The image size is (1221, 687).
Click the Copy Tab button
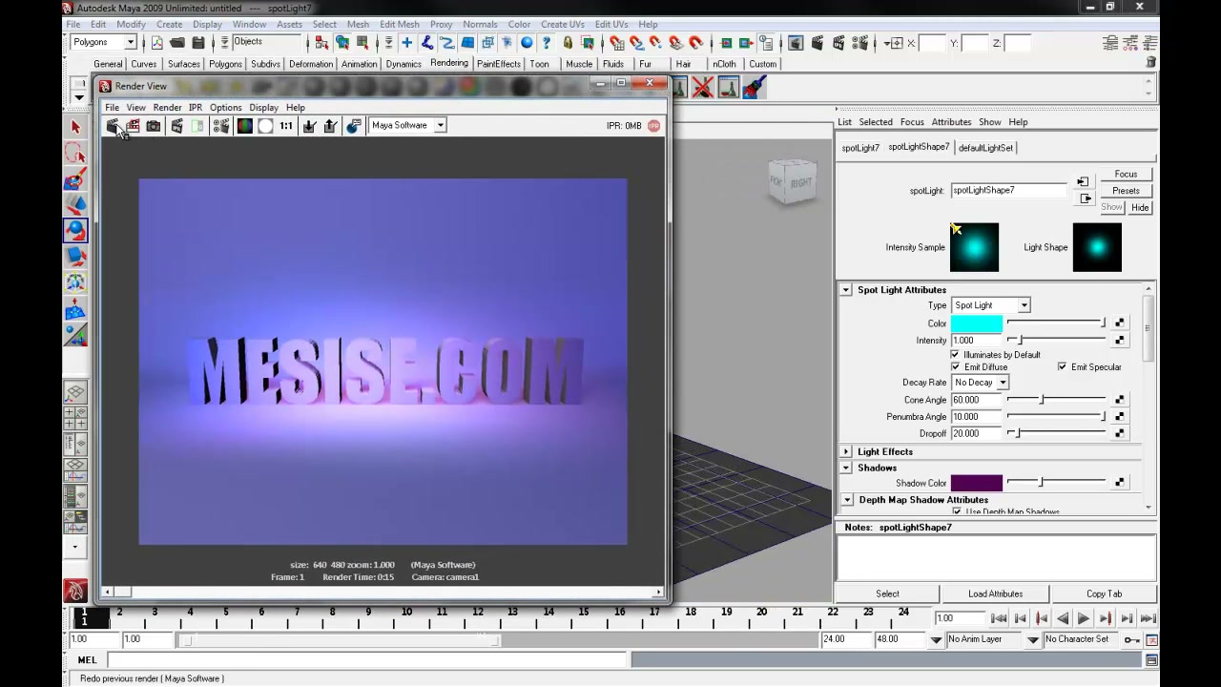[1104, 593]
